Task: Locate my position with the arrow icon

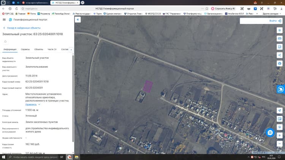Action: (x=280, y=110)
